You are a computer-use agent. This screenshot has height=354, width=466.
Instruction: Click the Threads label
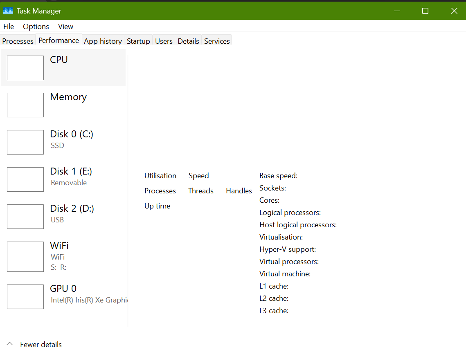pos(201,190)
